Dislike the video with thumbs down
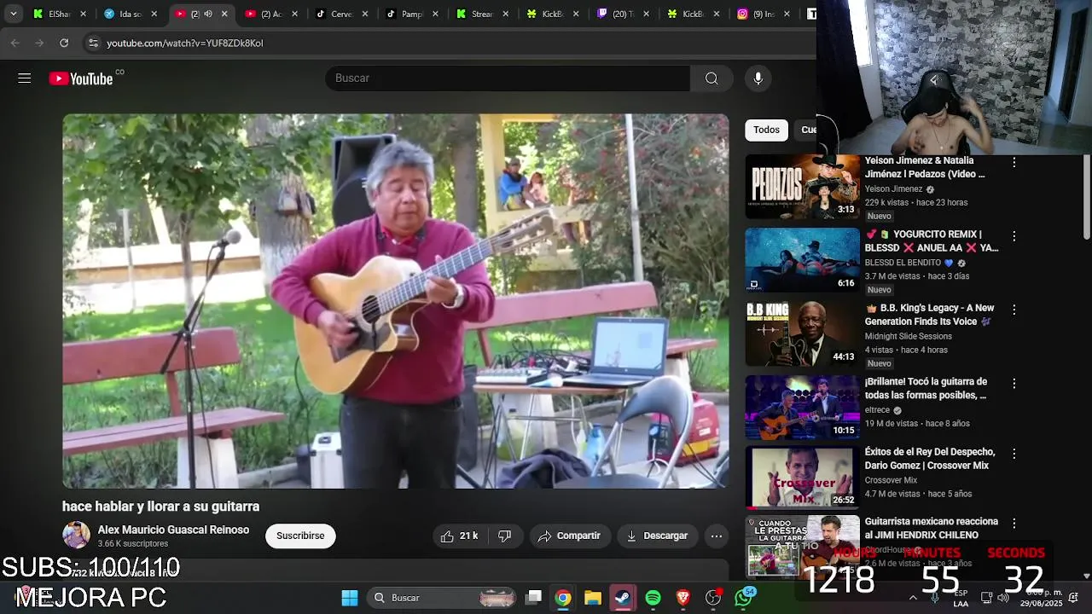 (x=504, y=536)
